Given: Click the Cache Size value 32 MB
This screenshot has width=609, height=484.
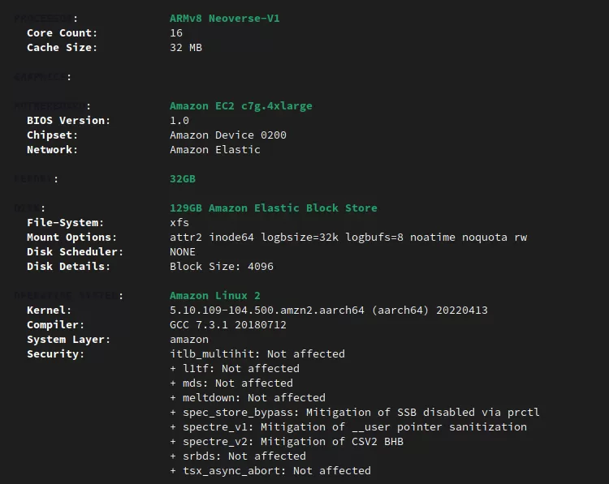Looking at the screenshot, I should click(x=186, y=47).
